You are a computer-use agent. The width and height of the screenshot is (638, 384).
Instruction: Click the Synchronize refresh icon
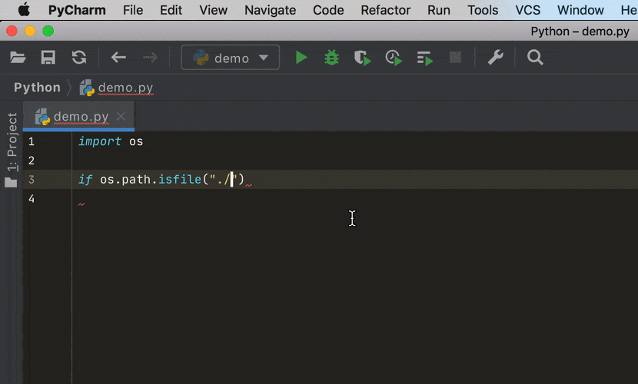78,58
